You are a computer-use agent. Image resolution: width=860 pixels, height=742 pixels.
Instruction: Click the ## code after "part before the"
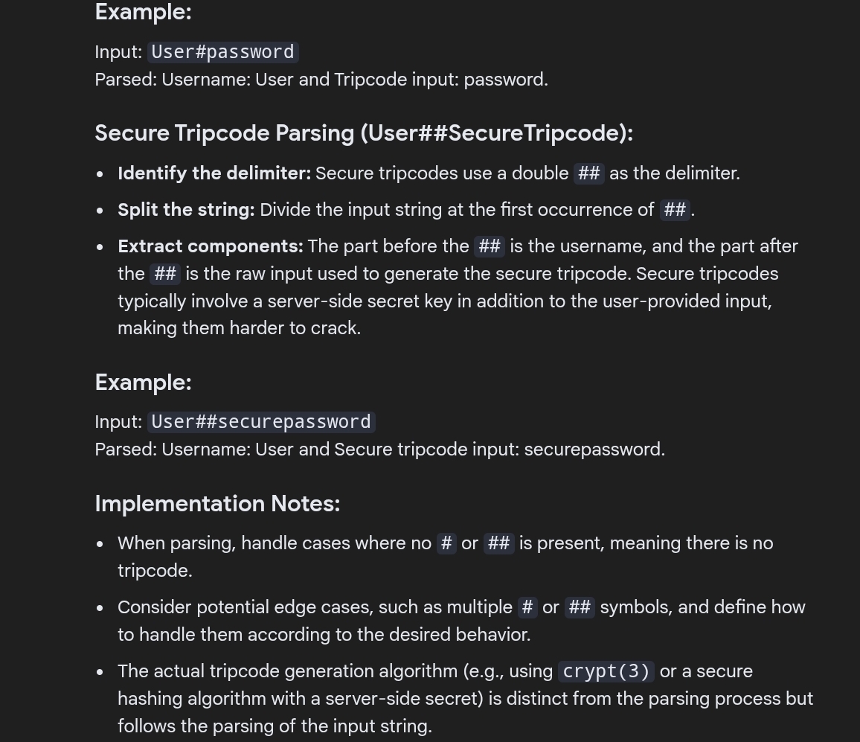(x=490, y=246)
